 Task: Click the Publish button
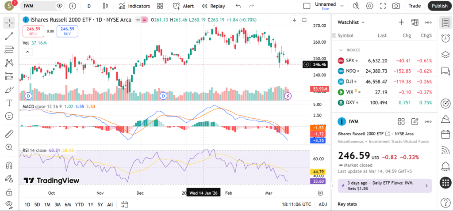(439, 6)
